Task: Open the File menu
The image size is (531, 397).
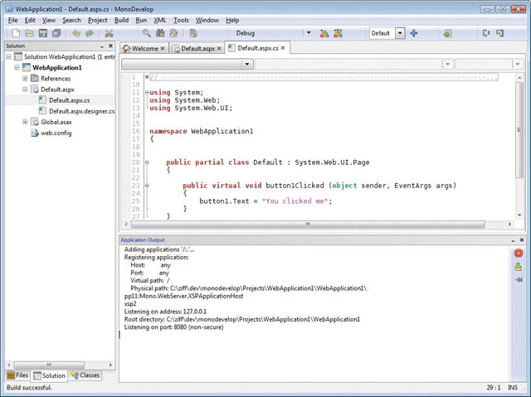Action: click(13, 20)
